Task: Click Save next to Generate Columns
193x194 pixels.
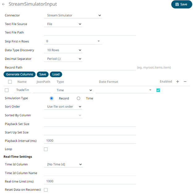Action: click(43, 74)
